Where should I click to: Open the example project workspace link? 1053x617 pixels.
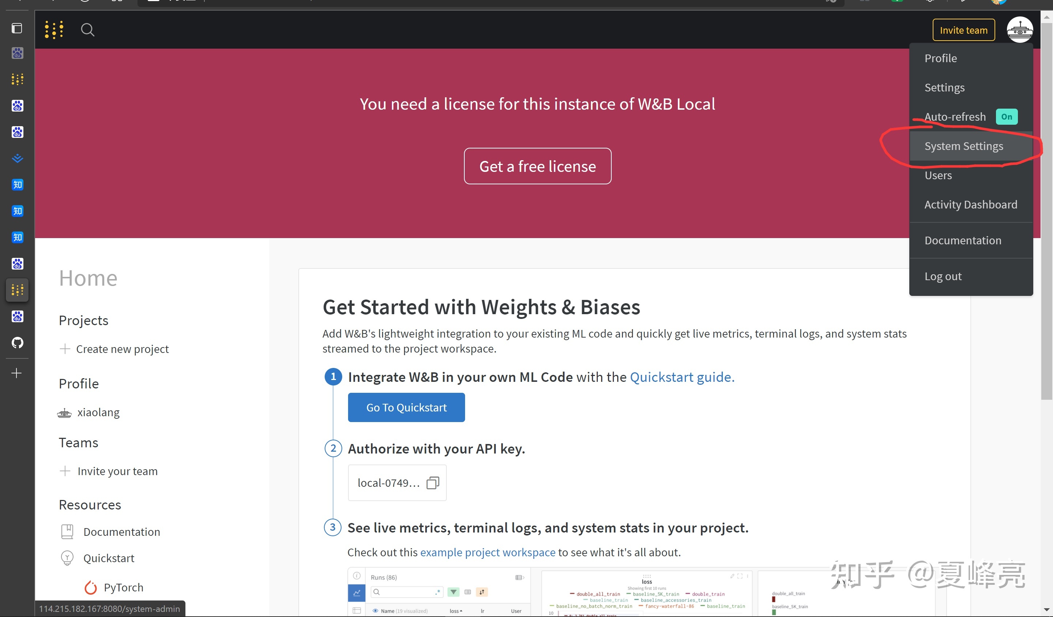tap(487, 552)
